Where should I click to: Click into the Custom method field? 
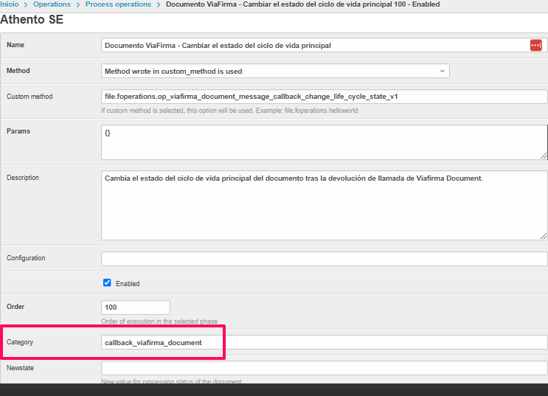point(324,97)
